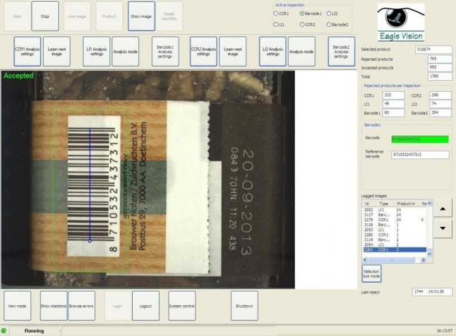456x336 pixels.
Task: Click the Stop button
Action: [x=45, y=16]
